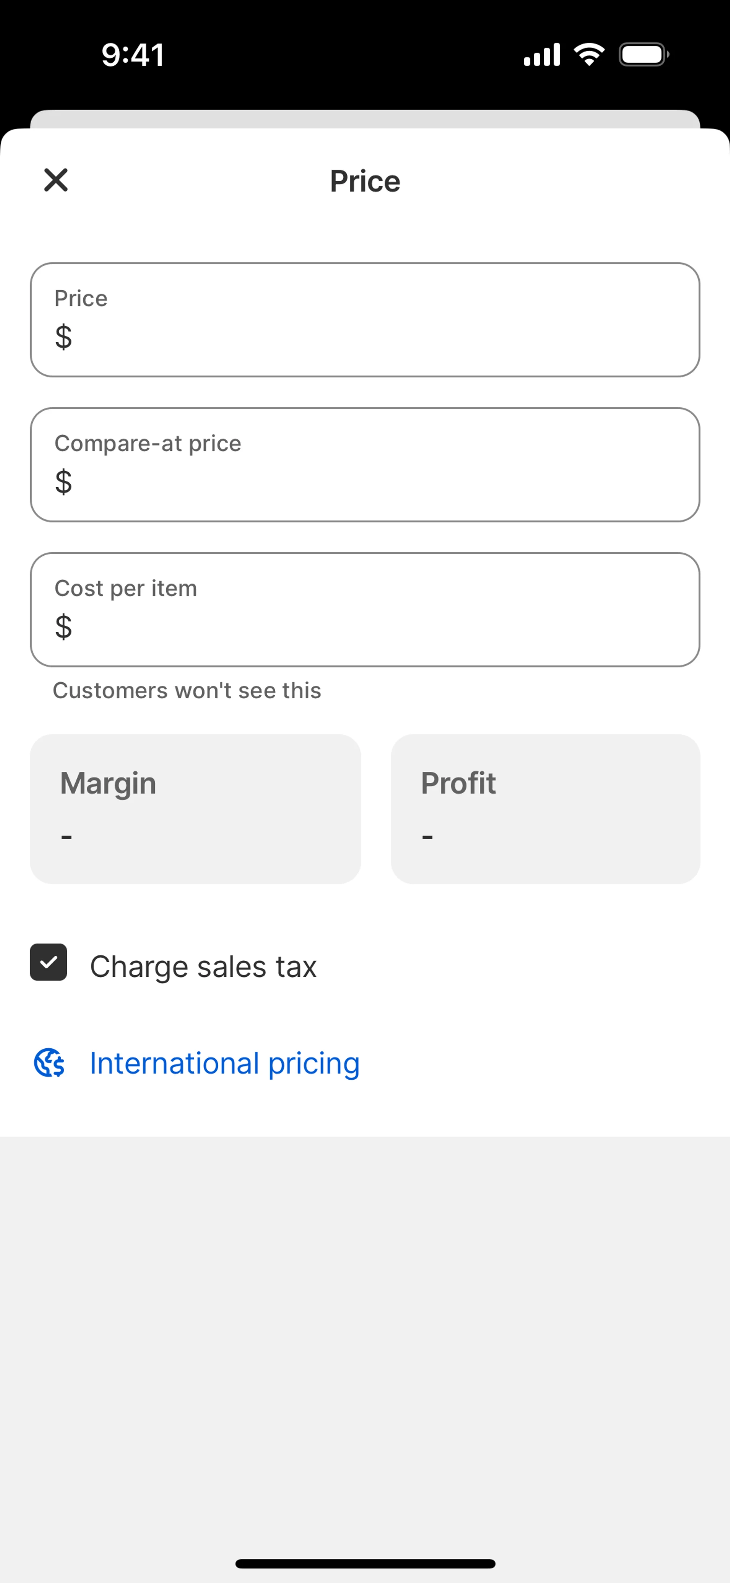
Task: Tap the cellular signal bars icon
Action: 541,55
